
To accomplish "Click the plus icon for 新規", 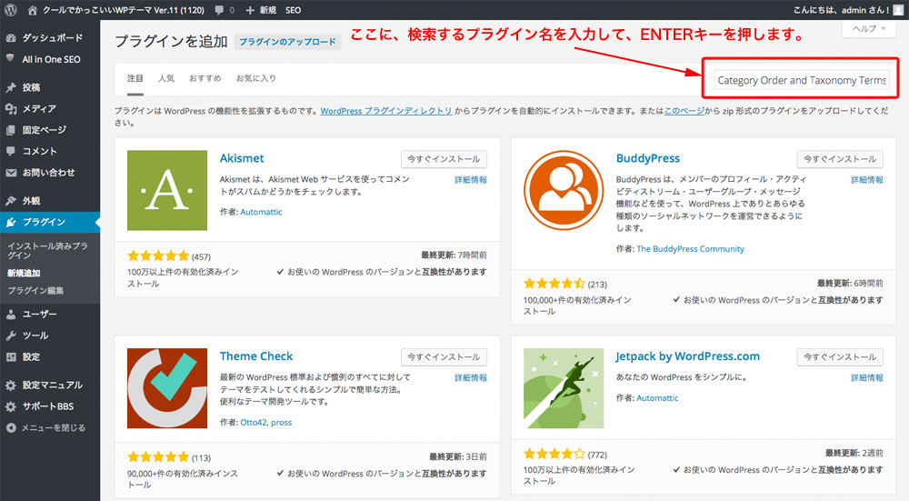I will coord(250,10).
